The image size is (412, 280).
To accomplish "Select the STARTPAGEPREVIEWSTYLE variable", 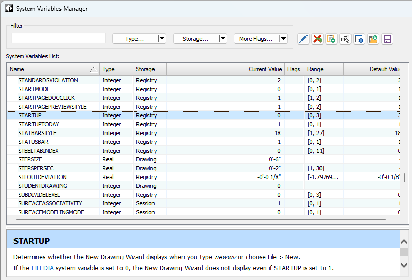I will pyautogui.click(x=52, y=107).
